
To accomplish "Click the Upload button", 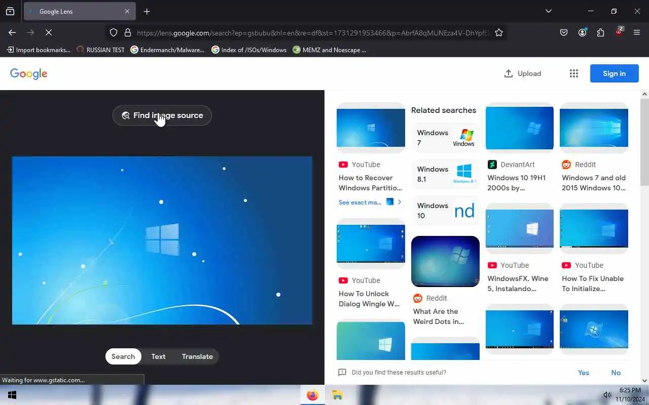I will [523, 73].
